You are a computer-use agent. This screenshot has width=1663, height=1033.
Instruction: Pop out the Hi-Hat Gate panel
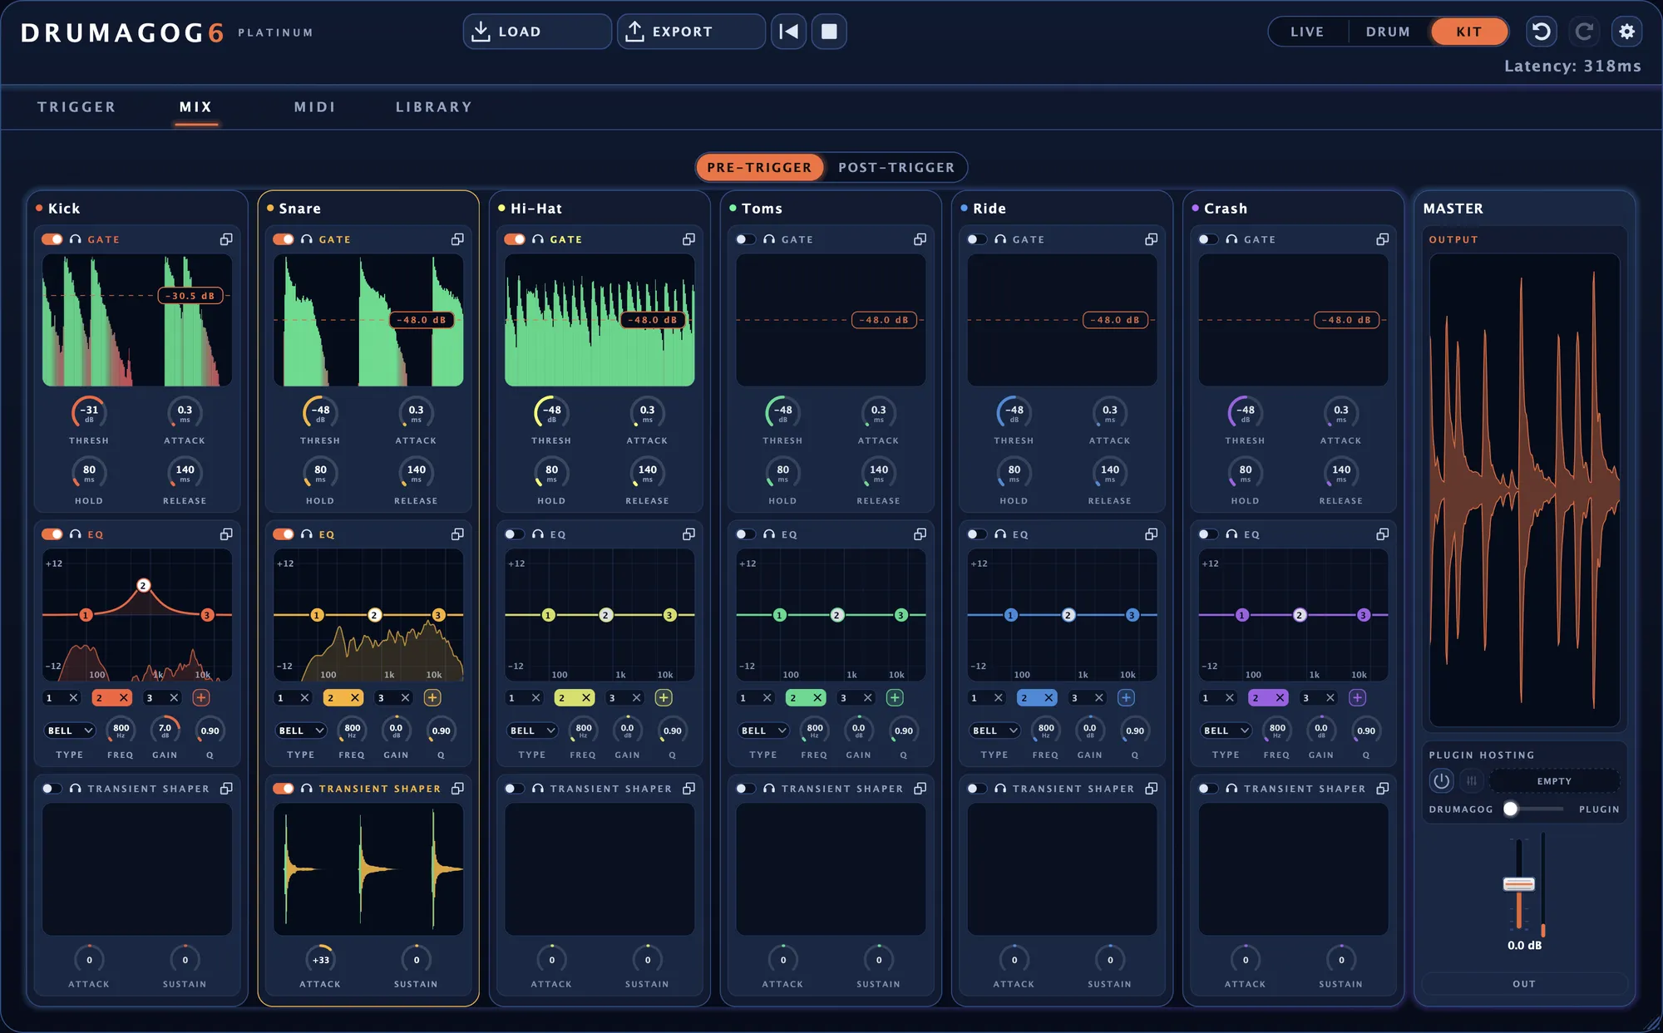688,239
